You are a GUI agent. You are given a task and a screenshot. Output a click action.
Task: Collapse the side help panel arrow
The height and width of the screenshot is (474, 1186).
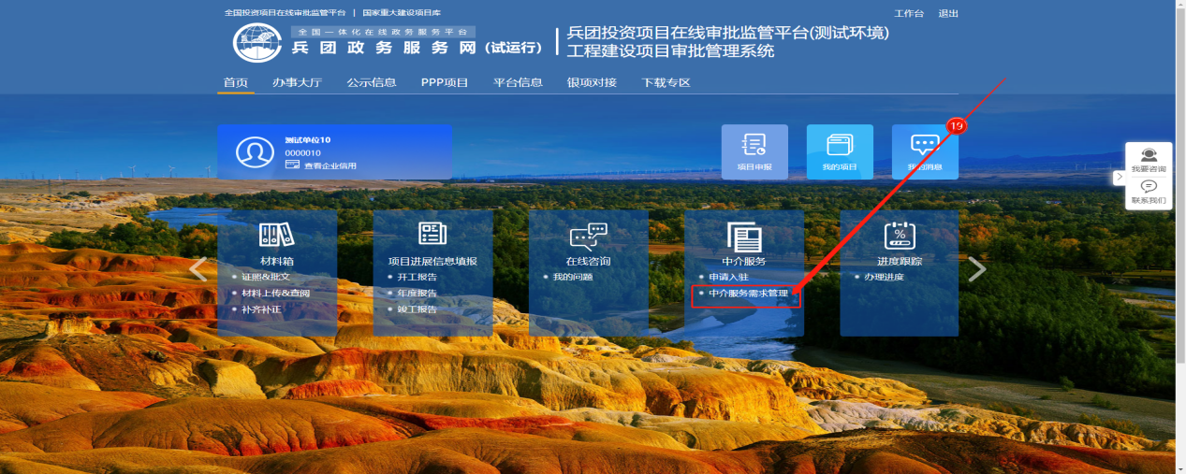click(x=1119, y=177)
